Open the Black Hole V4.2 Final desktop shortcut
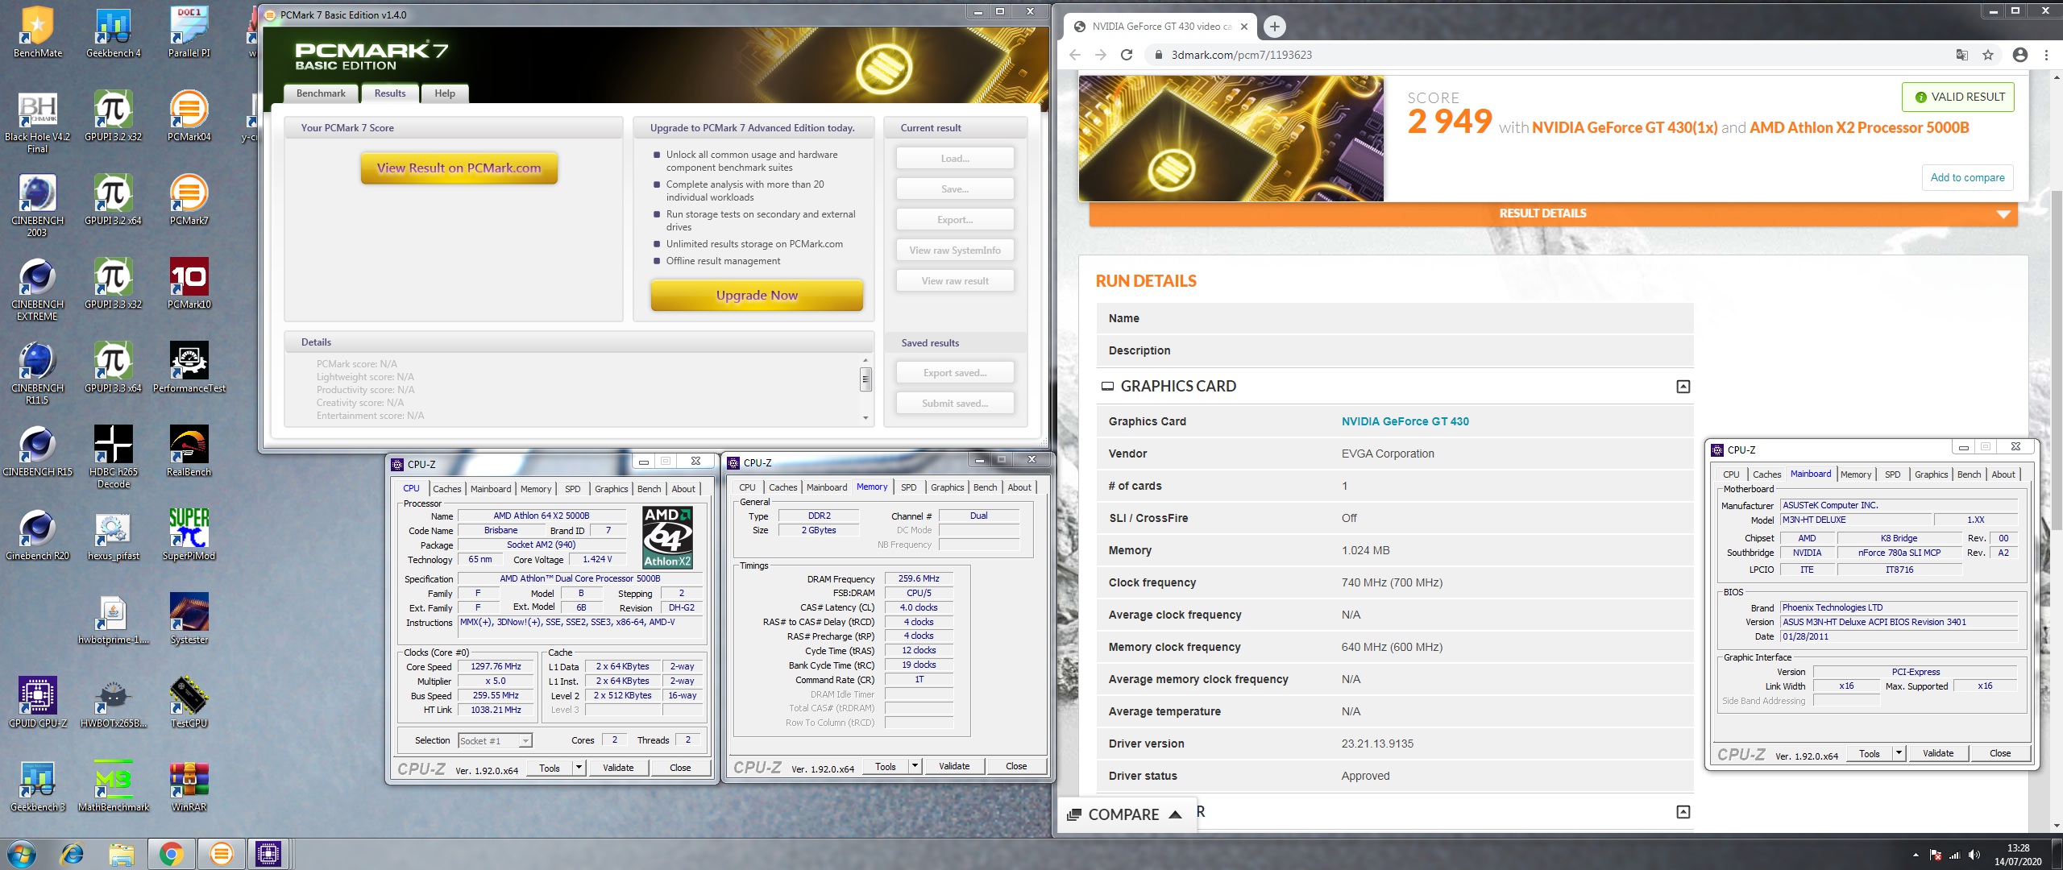The width and height of the screenshot is (2063, 870). pos(37,122)
